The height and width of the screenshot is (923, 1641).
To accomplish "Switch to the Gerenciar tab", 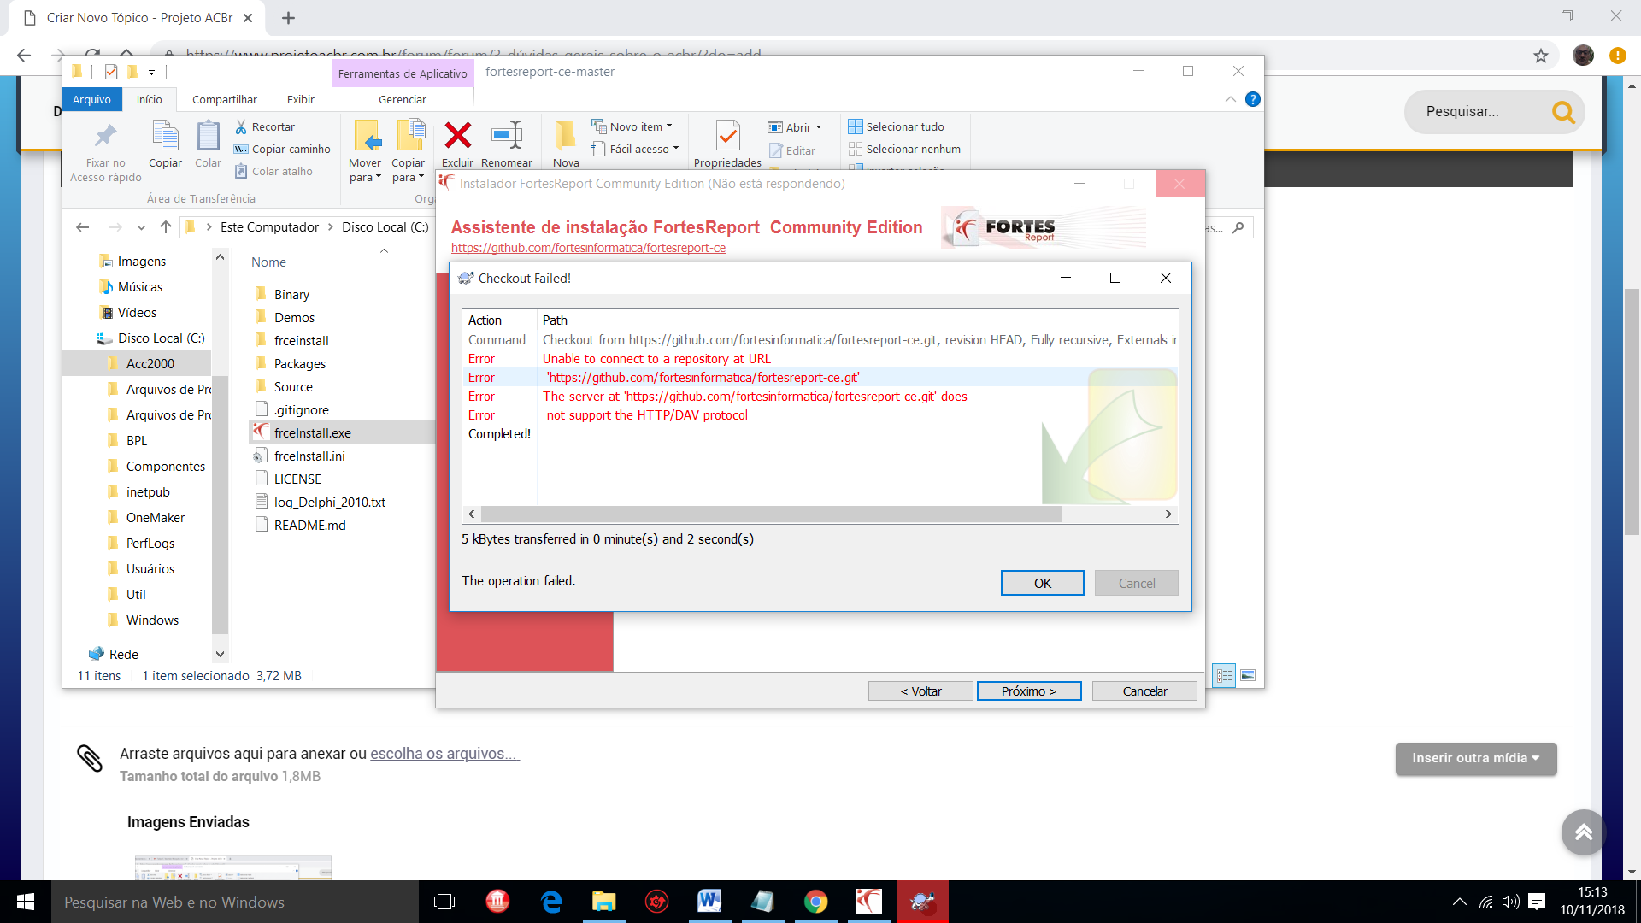I will (403, 99).
